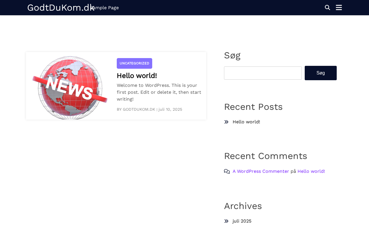369x230 pixels.
Task: Open Hello world! under Recent Posts
Action: click(x=246, y=122)
